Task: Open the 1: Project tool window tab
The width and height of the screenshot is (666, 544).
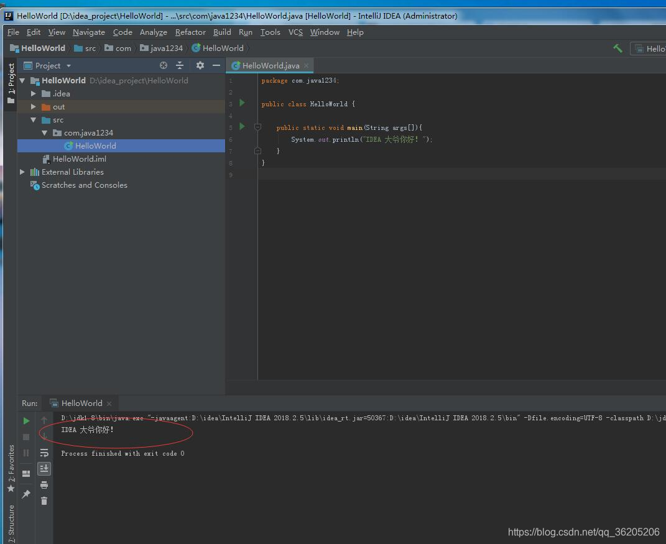Action: tap(11, 84)
